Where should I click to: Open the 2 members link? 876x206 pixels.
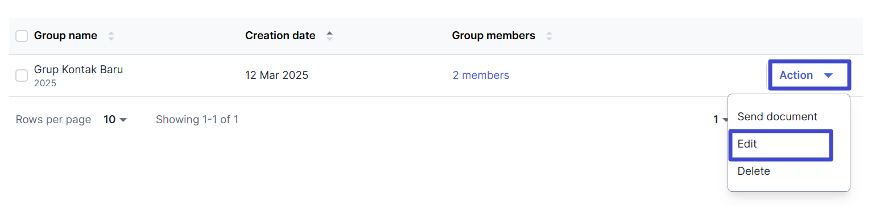click(x=481, y=75)
